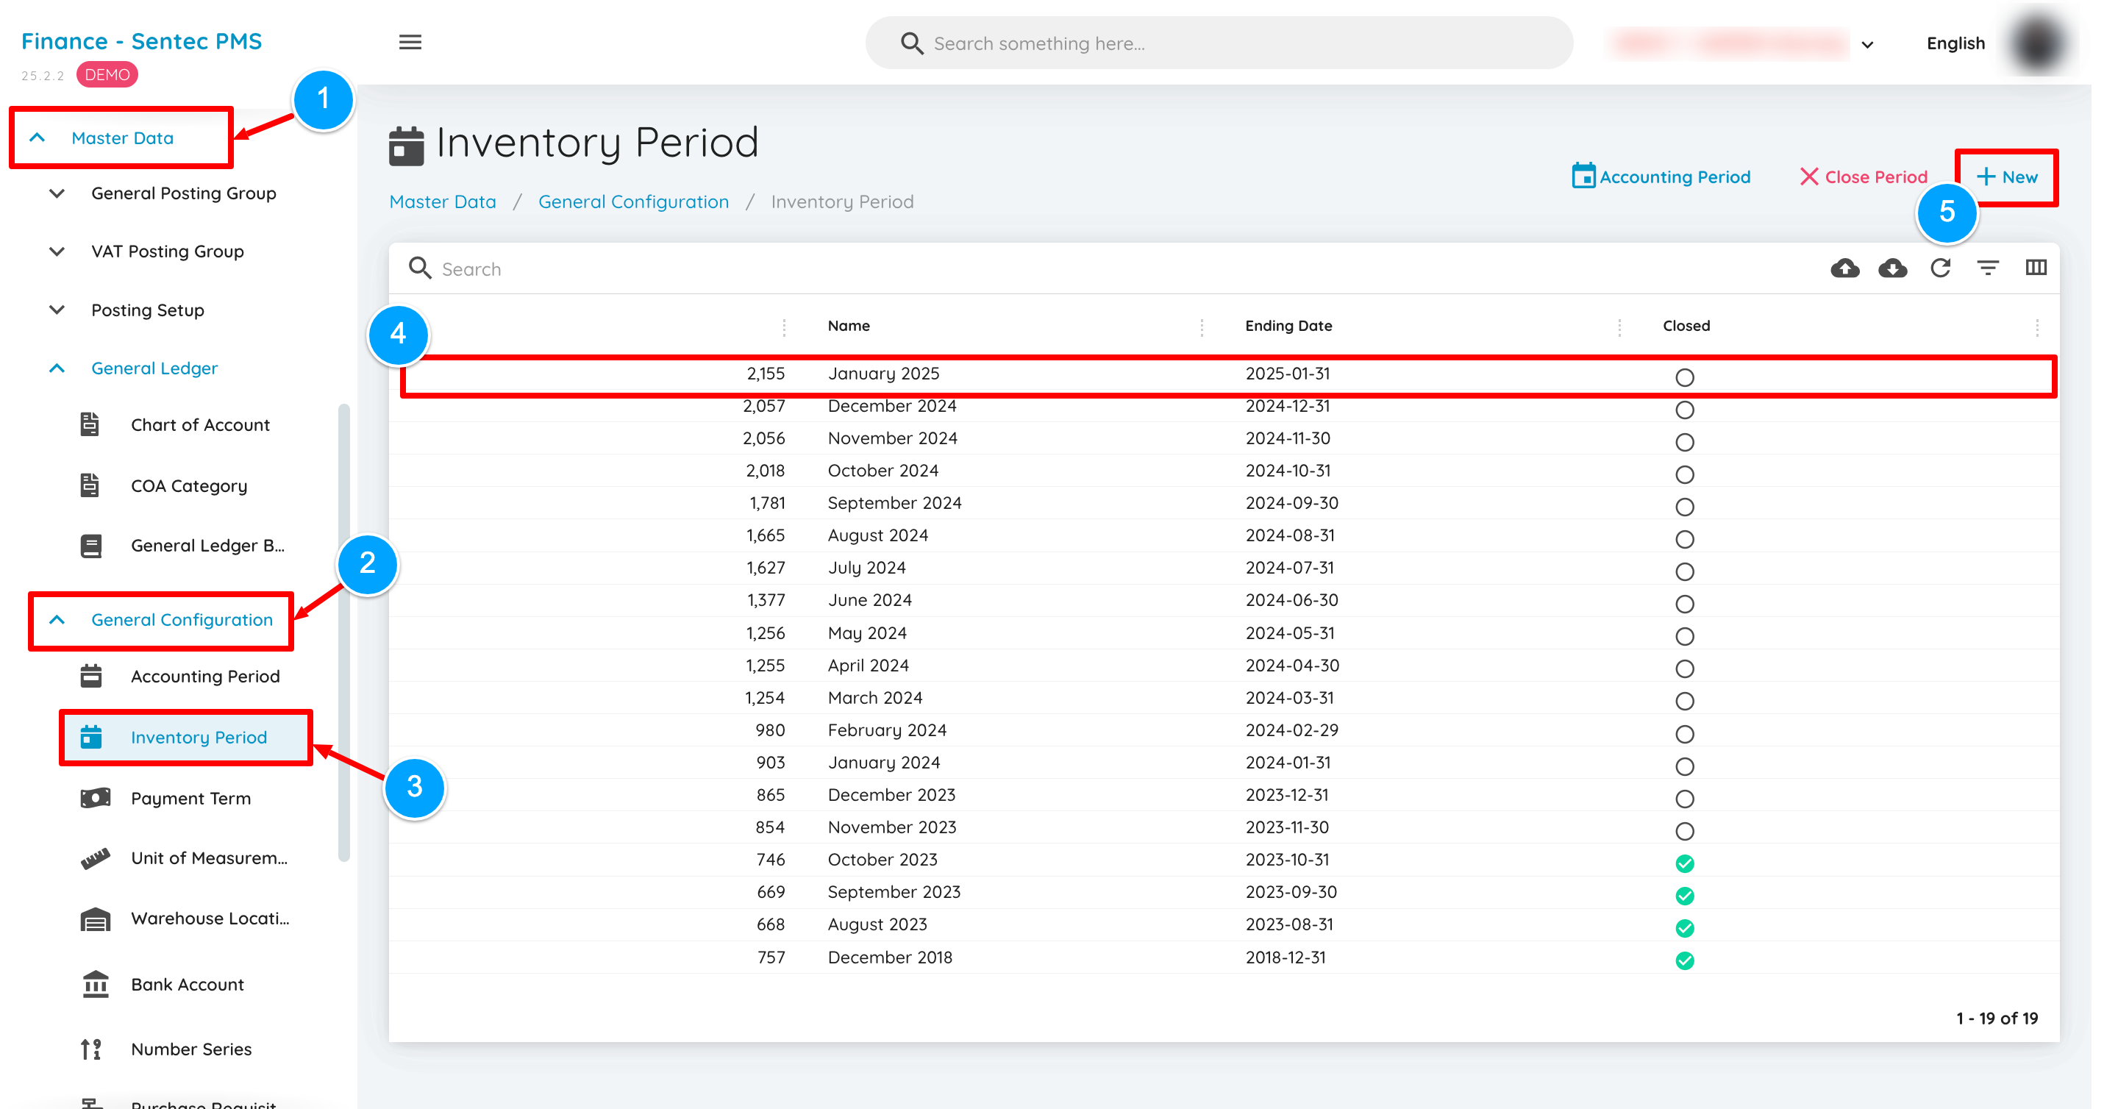Screen dimensions: 2118x1109
Task: Open Chart of Account in sidebar
Action: tap(200, 425)
